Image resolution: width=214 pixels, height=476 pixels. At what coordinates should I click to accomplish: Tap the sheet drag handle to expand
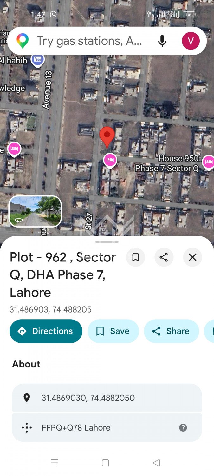[x=107, y=242]
